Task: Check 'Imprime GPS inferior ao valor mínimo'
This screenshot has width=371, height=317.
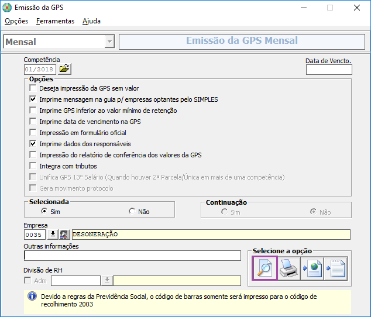Action: point(33,110)
